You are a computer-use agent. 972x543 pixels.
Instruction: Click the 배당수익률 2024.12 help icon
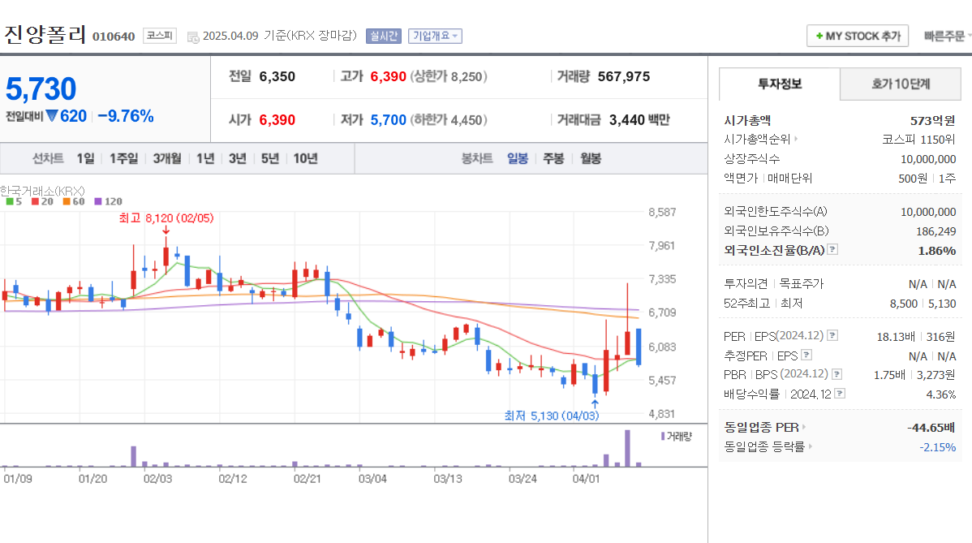point(839,393)
